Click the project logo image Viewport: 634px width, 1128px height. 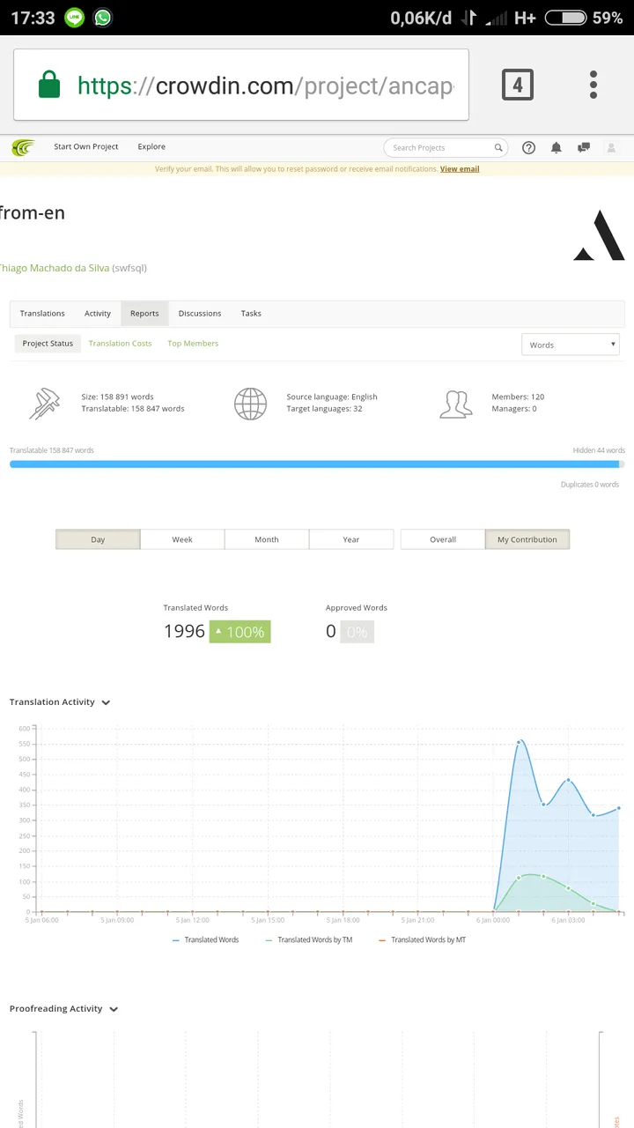599,235
